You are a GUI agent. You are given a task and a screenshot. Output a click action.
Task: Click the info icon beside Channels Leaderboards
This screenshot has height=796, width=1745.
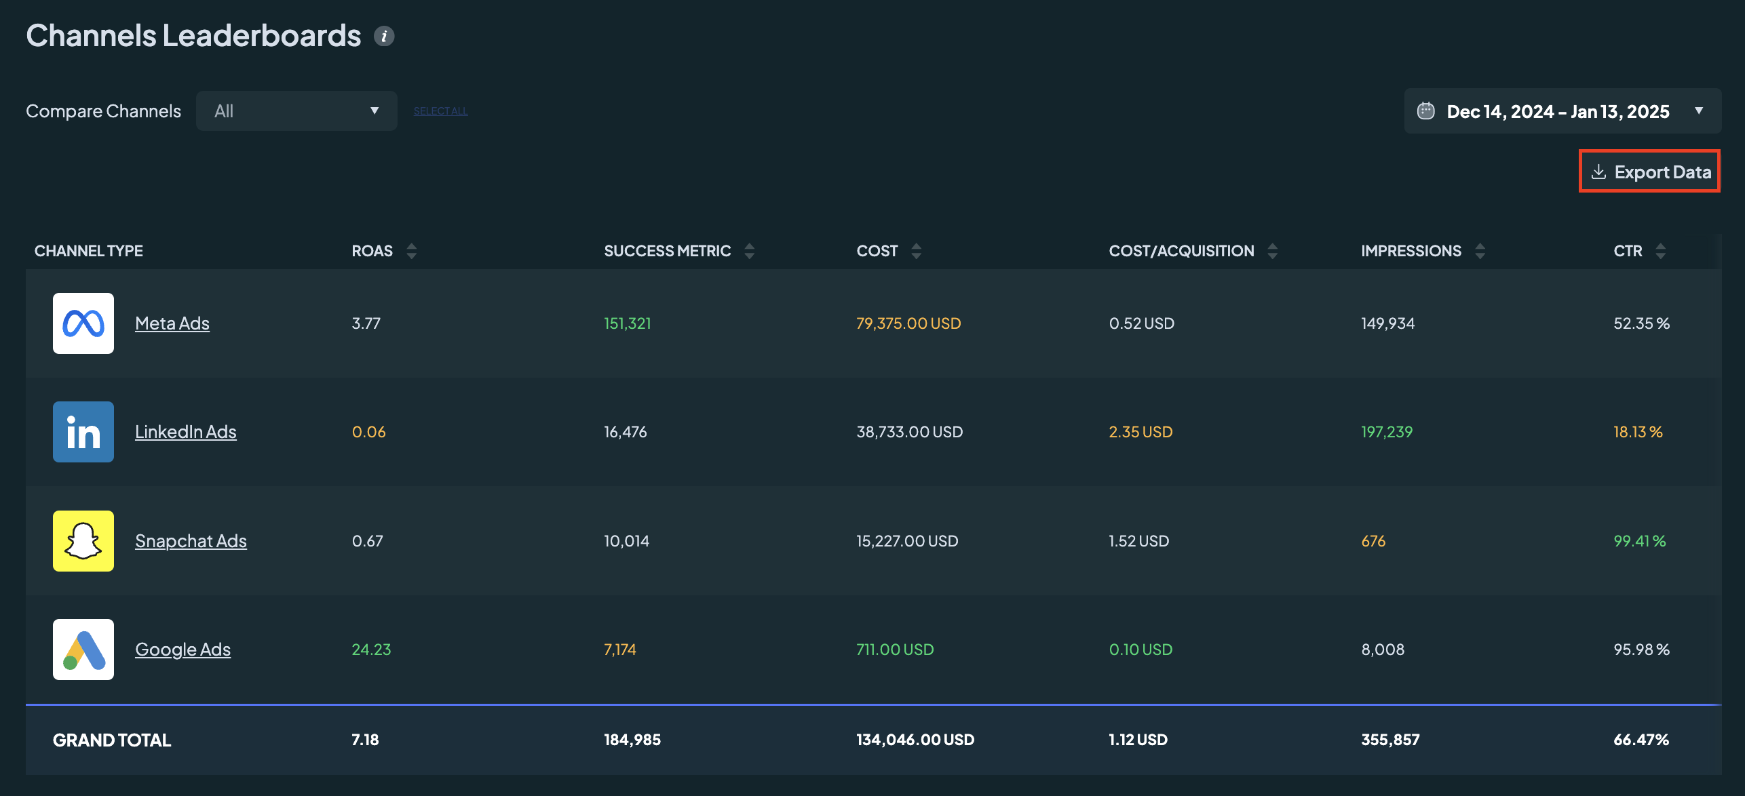[384, 36]
